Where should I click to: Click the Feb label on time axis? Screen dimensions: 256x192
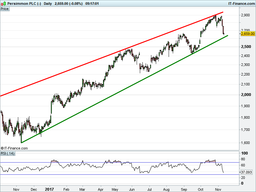(66, 189)
